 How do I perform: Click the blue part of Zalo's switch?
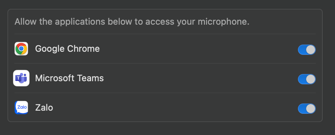coord(302,109)
